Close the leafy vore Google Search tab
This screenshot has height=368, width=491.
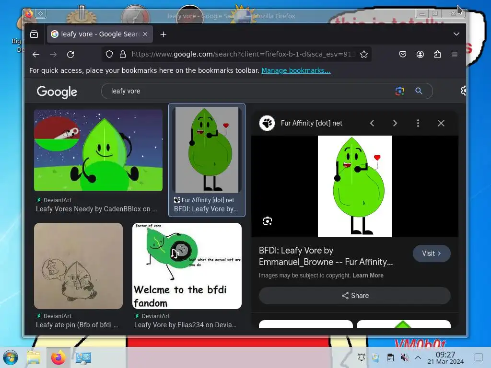tap(145, 34)
